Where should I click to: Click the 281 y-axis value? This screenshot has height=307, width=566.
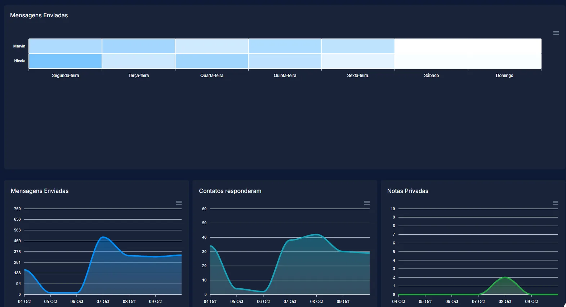tap(17, 262)
